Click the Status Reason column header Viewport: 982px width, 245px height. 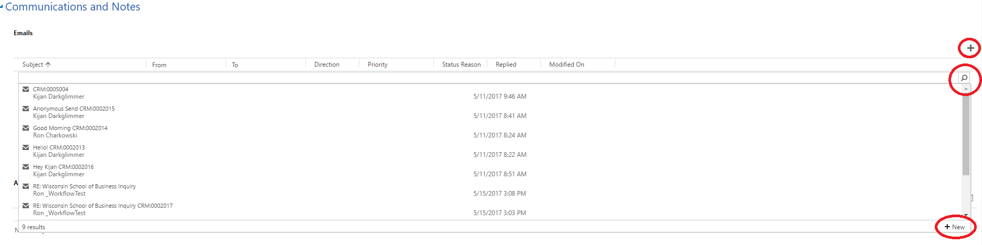click(x=461, y=65)
